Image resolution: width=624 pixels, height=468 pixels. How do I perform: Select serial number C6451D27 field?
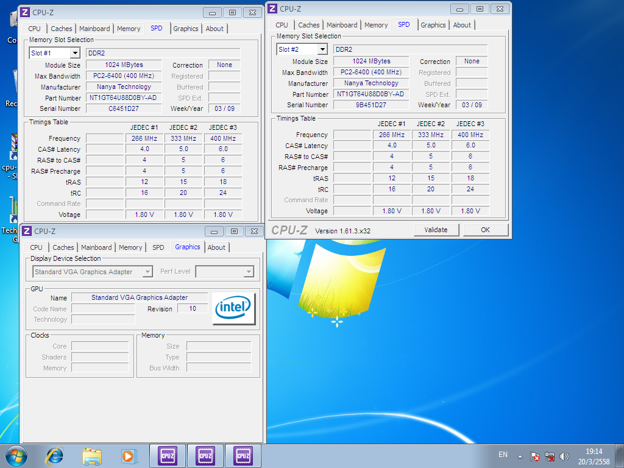tap(124, 108)
